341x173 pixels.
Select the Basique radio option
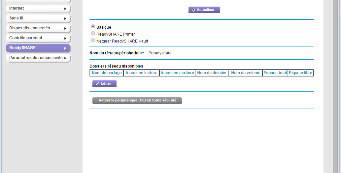[x=93, y=27]
